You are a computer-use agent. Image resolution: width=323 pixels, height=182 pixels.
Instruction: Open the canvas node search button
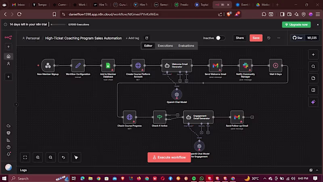point(313,66)
